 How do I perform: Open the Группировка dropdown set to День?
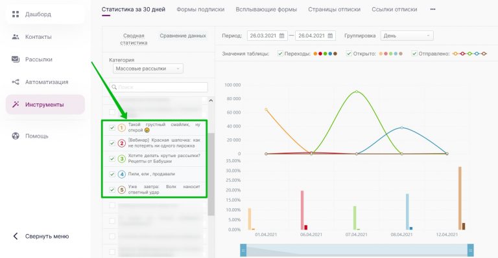407,36
